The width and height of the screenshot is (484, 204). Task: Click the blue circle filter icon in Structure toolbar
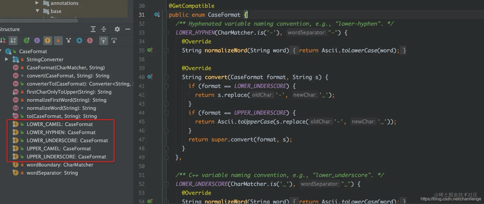coord(79,40)
